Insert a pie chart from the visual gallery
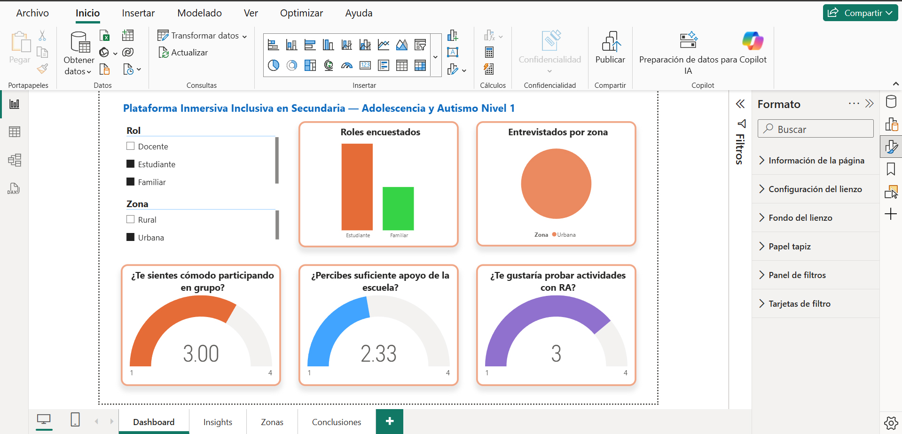 (x=274, y=65)
